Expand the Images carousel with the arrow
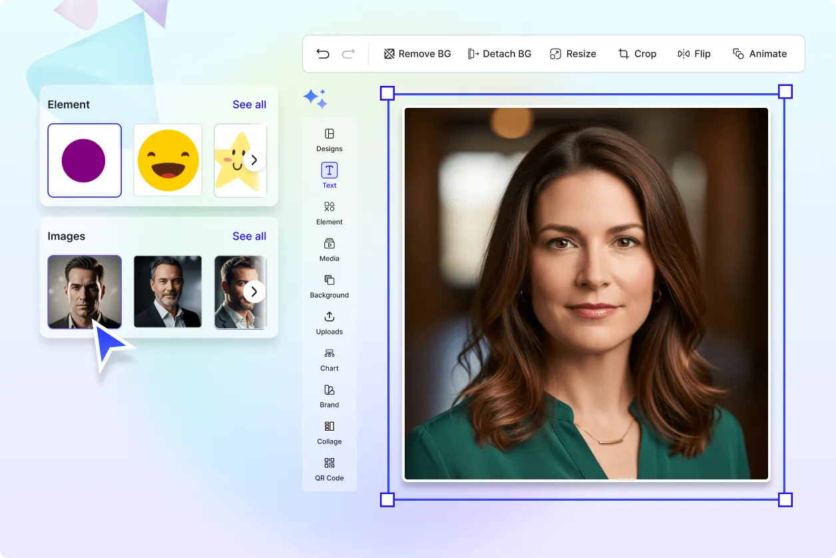The width and height of the screenshot is (836, 558). tap(254, 291)
